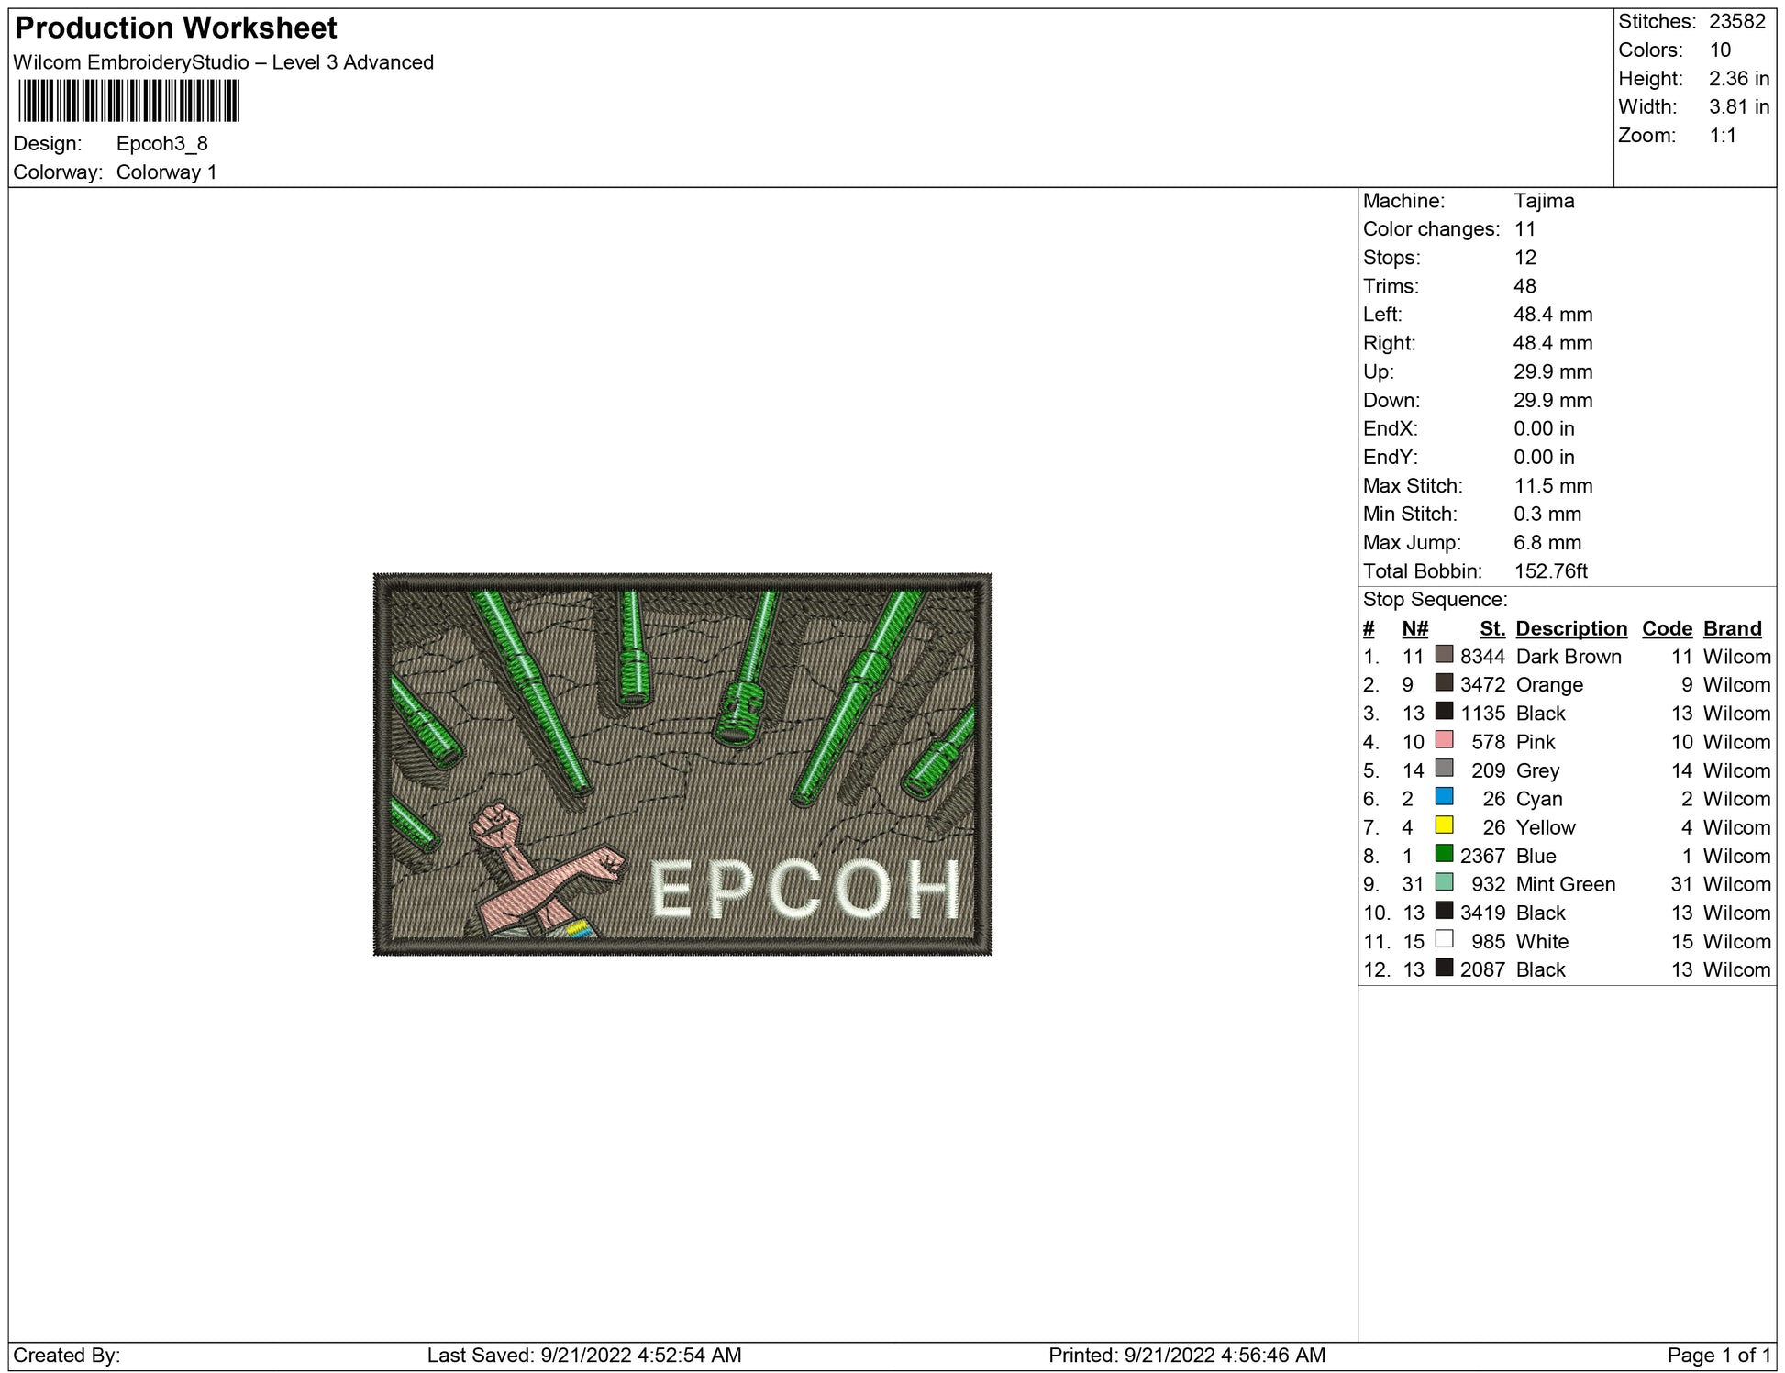Click the Stitches count 23582
This screenshot has height=1373, width=1785.
1736,21
